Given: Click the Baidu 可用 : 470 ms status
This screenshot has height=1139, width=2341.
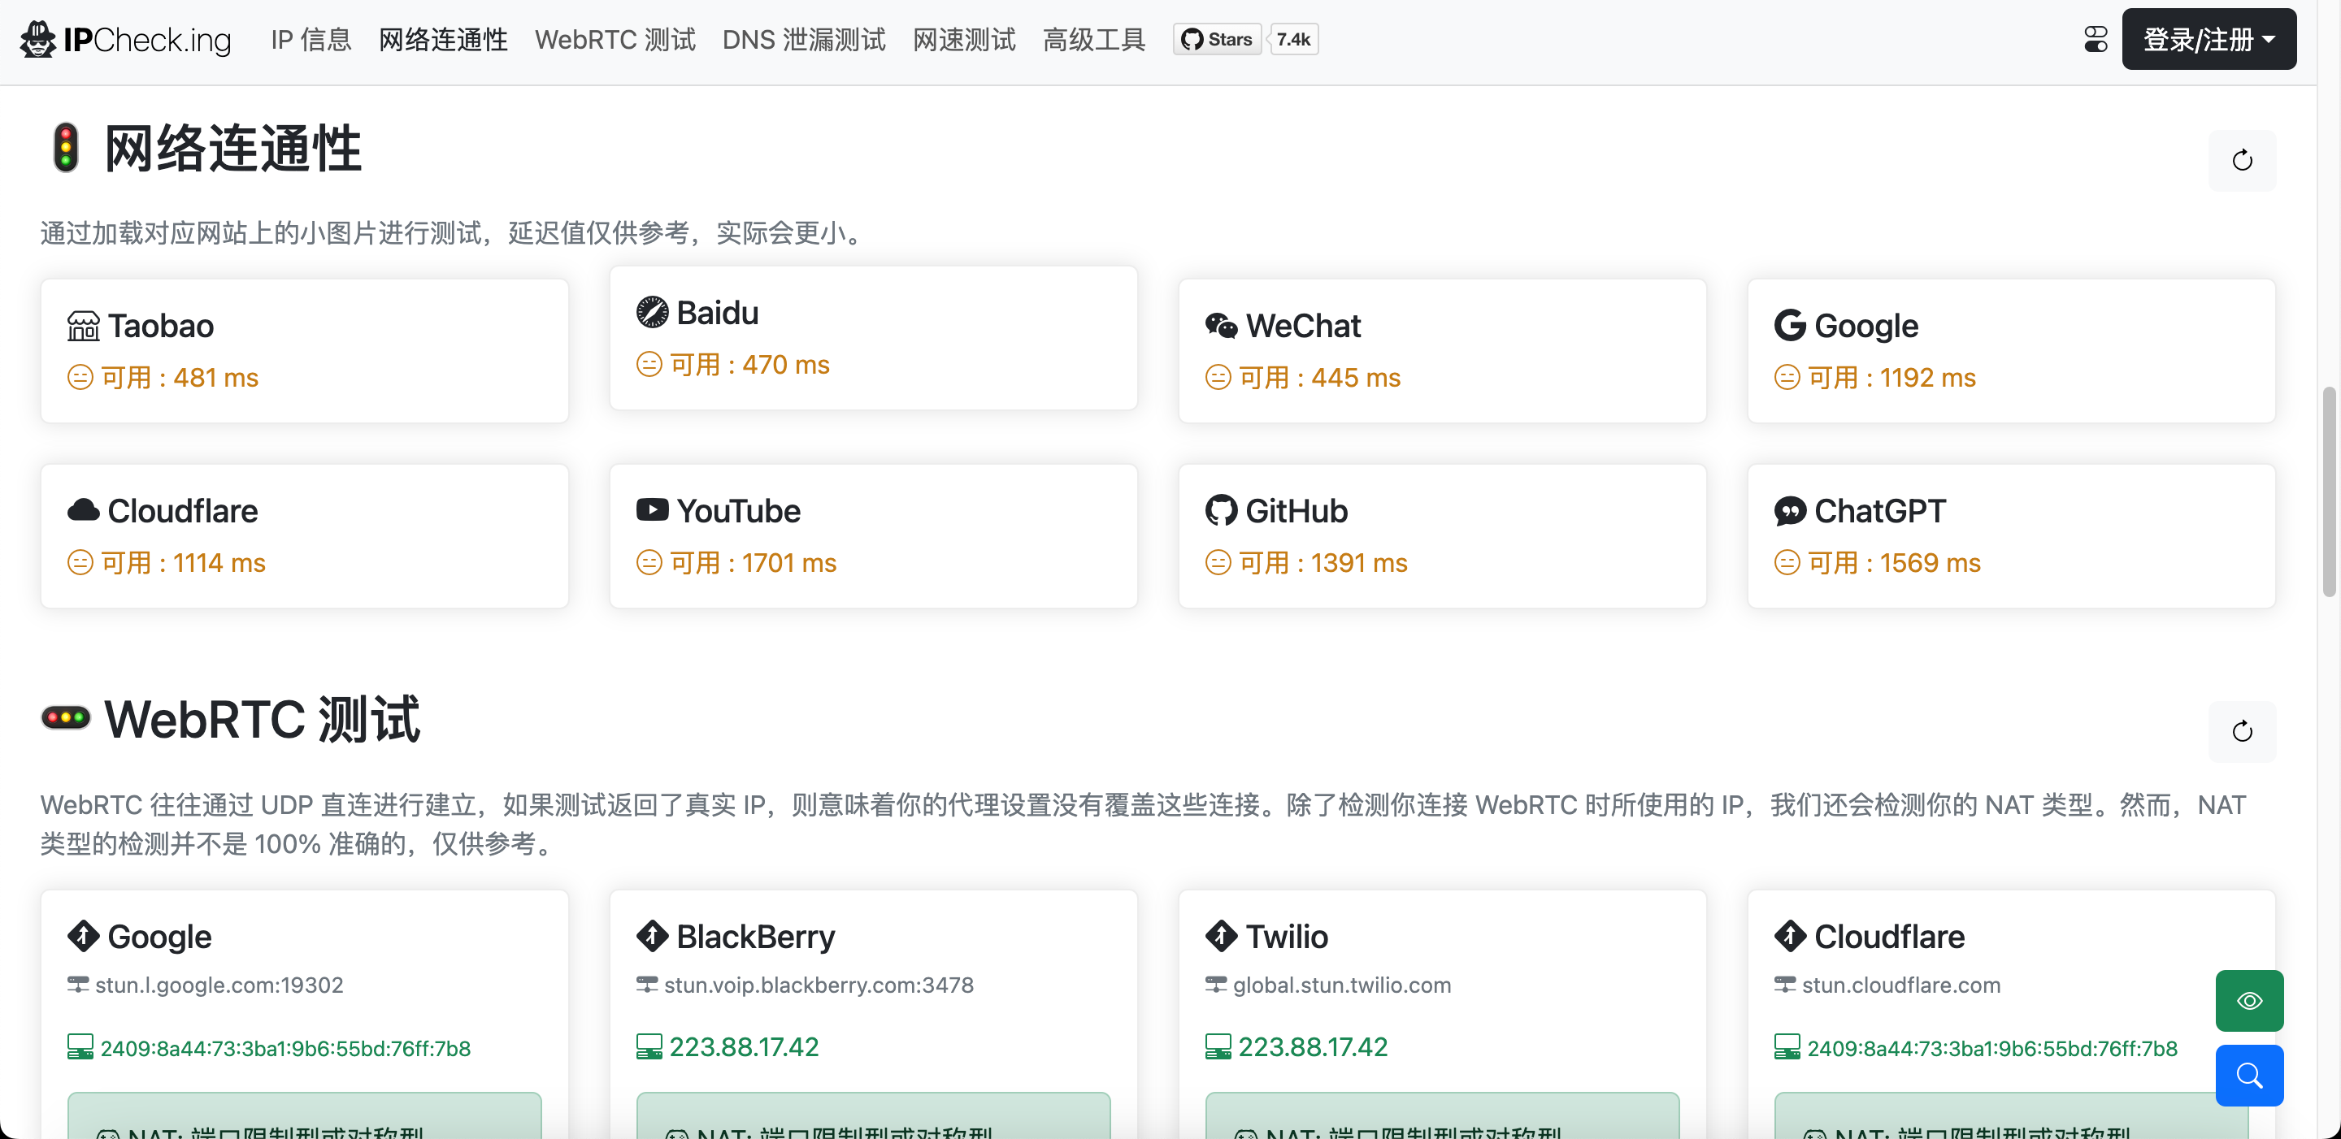Looking at the screenshot, I should point(733,364).
